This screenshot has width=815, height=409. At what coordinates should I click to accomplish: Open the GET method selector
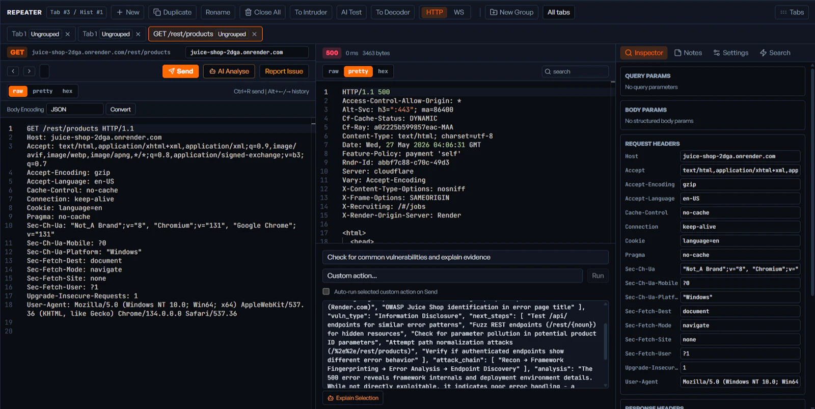pyautogui.click(x=17, y=52)
